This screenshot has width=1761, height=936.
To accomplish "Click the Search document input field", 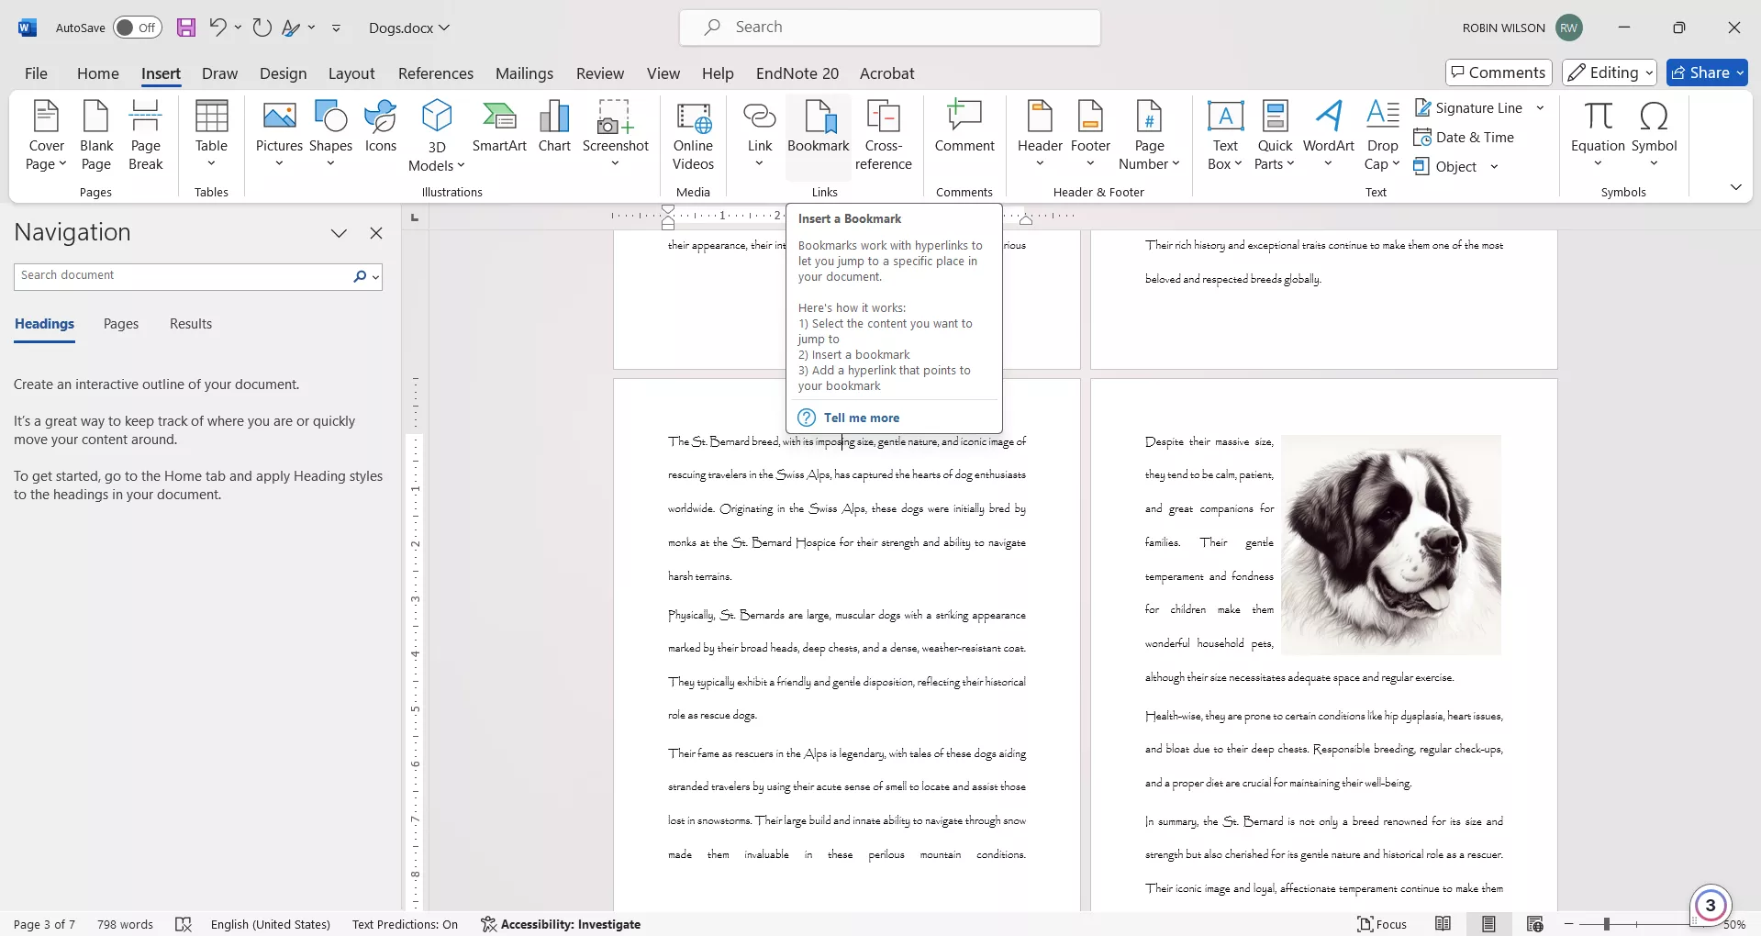I will (182, 276).
